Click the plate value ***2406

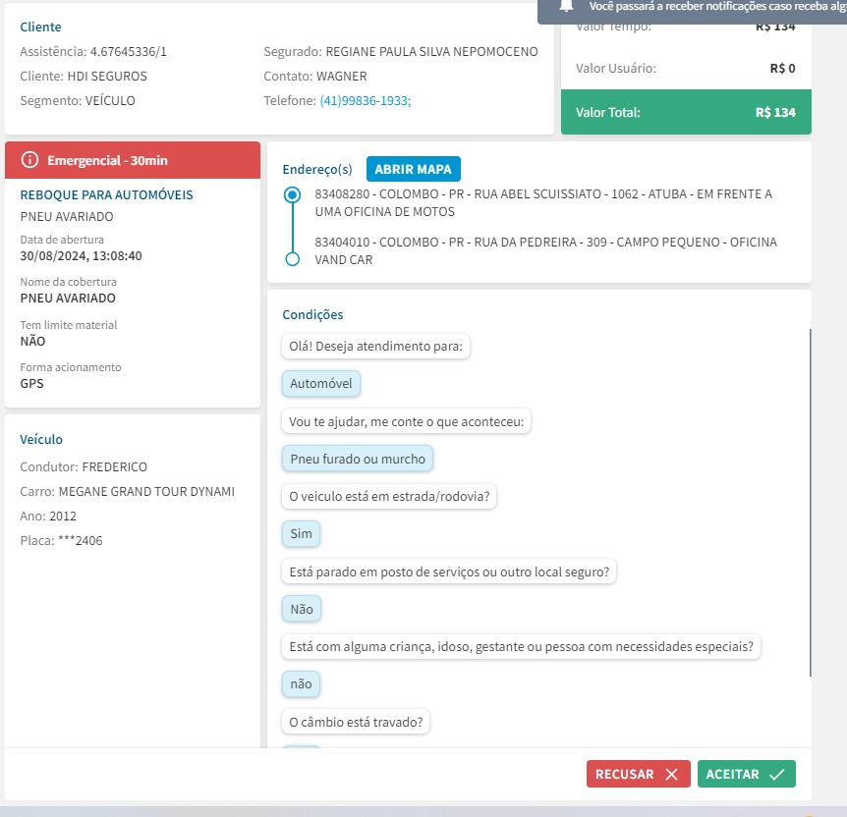point(80,540)
